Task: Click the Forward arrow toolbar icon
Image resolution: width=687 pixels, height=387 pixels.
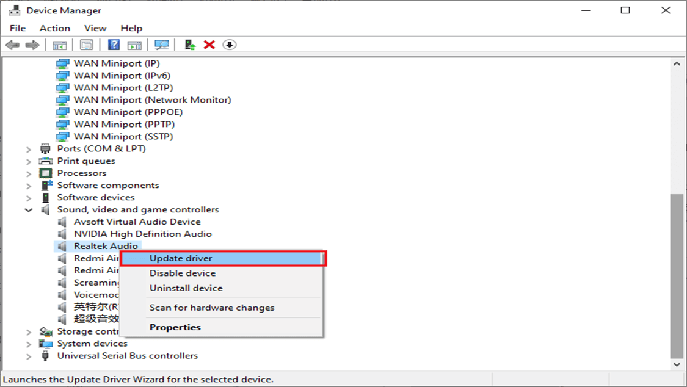Action: [32, 45]
